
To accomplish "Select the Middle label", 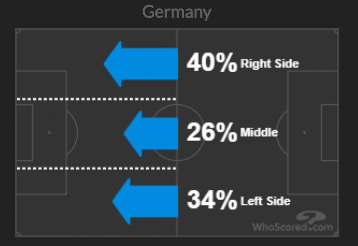I will pyautogui.click(x=259, y=132).
